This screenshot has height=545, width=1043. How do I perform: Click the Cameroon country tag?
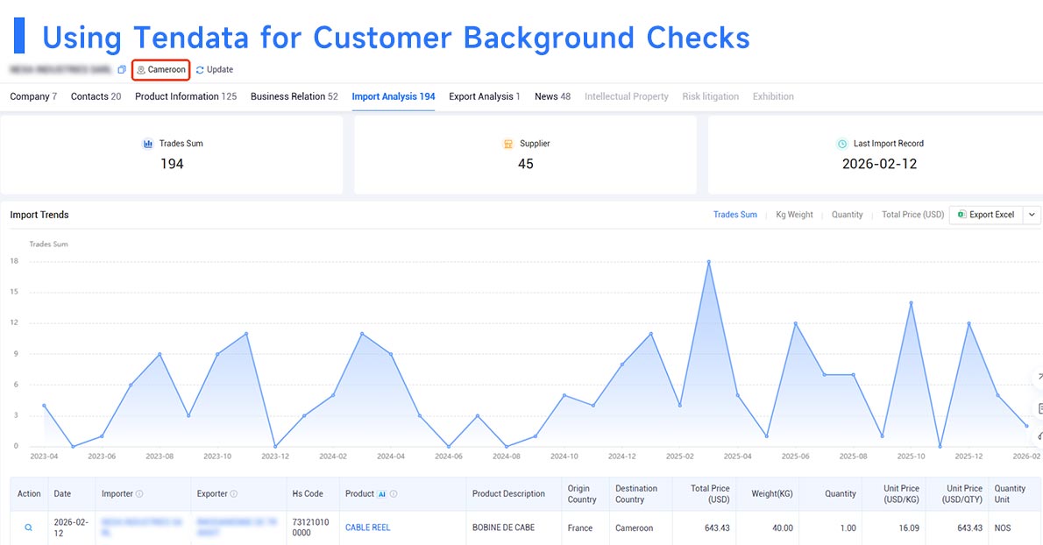click(161, 70)
